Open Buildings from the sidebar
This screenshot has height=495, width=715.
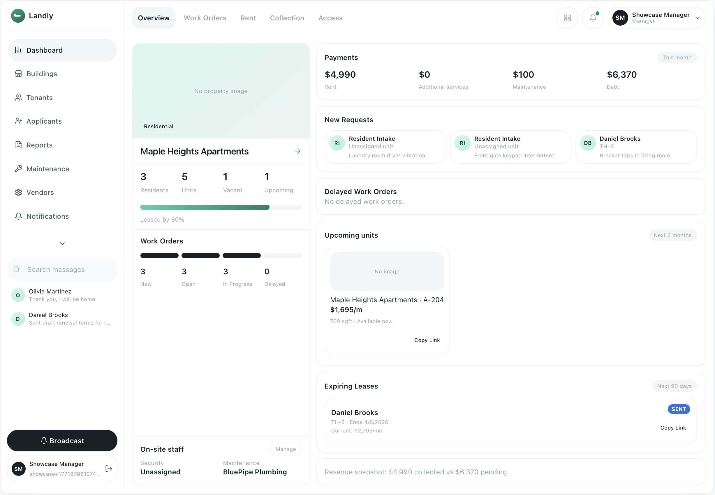click(42, 74)
